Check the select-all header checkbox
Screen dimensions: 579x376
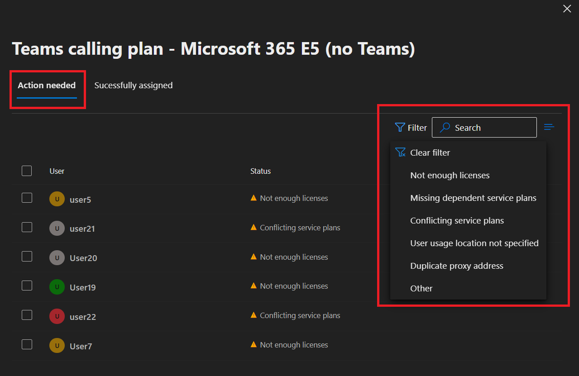pyautogui.click(x=27, y=171)
